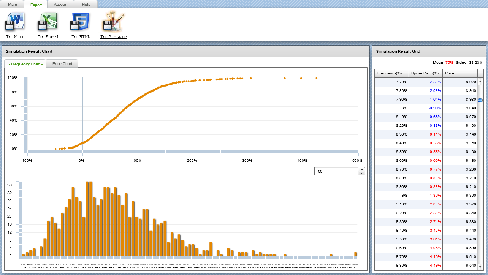488x275 pixels.
Task: Open the Main tab
Action: 13,5
